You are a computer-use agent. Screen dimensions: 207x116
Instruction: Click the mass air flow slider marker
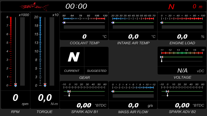pyautogui.click(x=113, y=92)
